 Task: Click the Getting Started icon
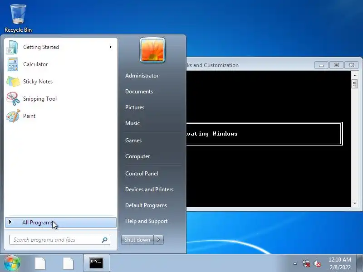pos(12,47)
